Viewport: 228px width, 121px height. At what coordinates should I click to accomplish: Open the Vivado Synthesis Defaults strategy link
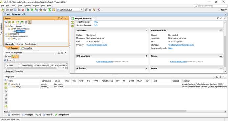click(97, 45)
